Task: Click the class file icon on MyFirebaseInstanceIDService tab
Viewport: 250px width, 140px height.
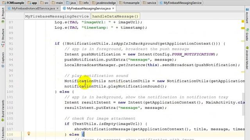Action: pyautogui.click(x=9, y=9)
